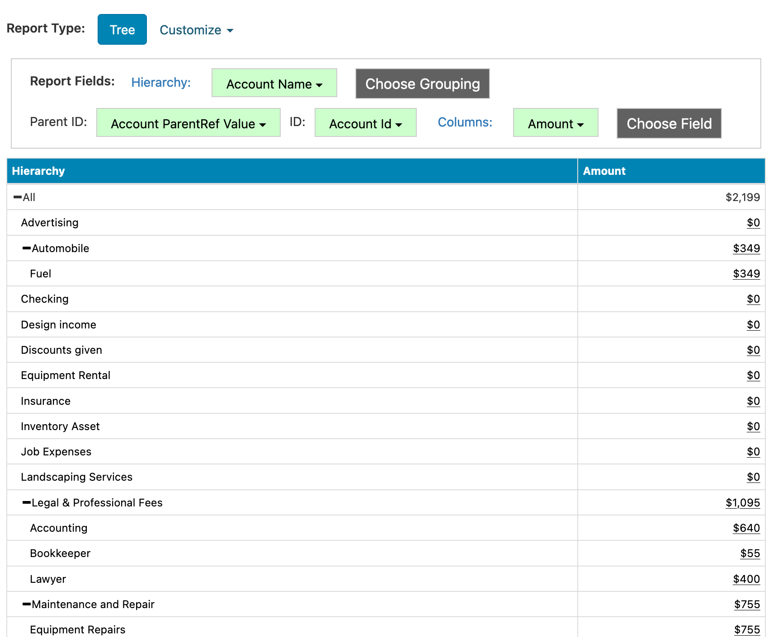Viewport: 773px width, 637px height.
Task: Click the Fuel $349 amount link
Action: pyautogui.click(x=746, y=274)
